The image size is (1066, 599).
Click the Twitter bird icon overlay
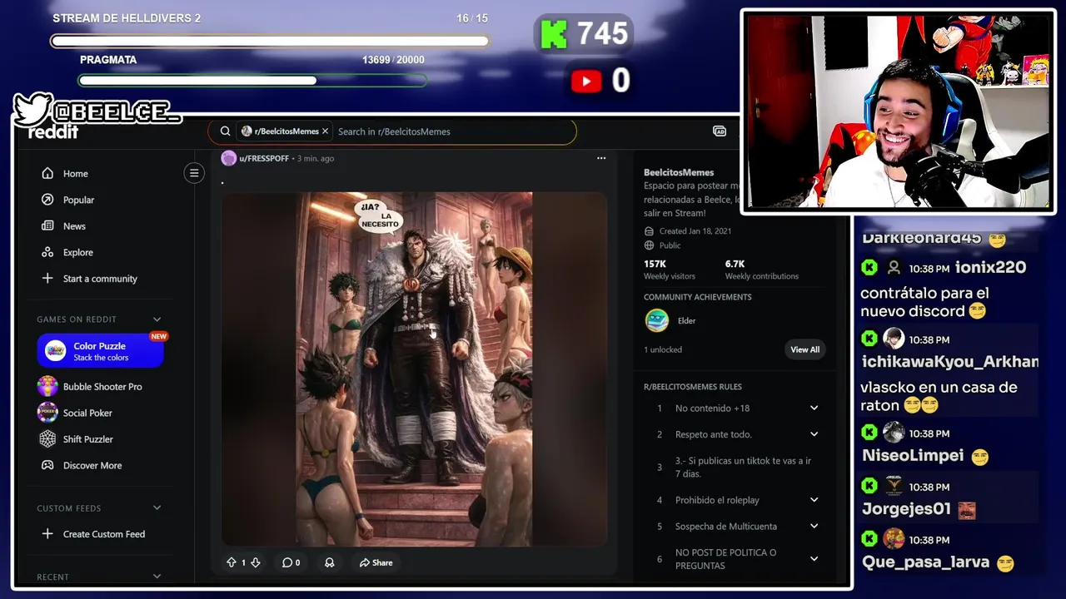(32, 108)
